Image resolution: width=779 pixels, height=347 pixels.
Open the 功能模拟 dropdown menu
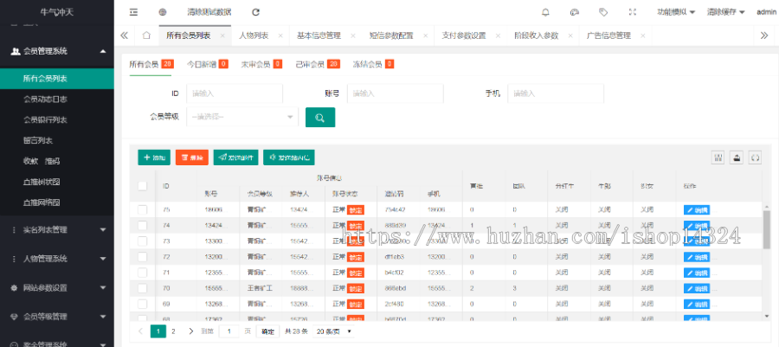pyautogui.click(x=676, y=12)
